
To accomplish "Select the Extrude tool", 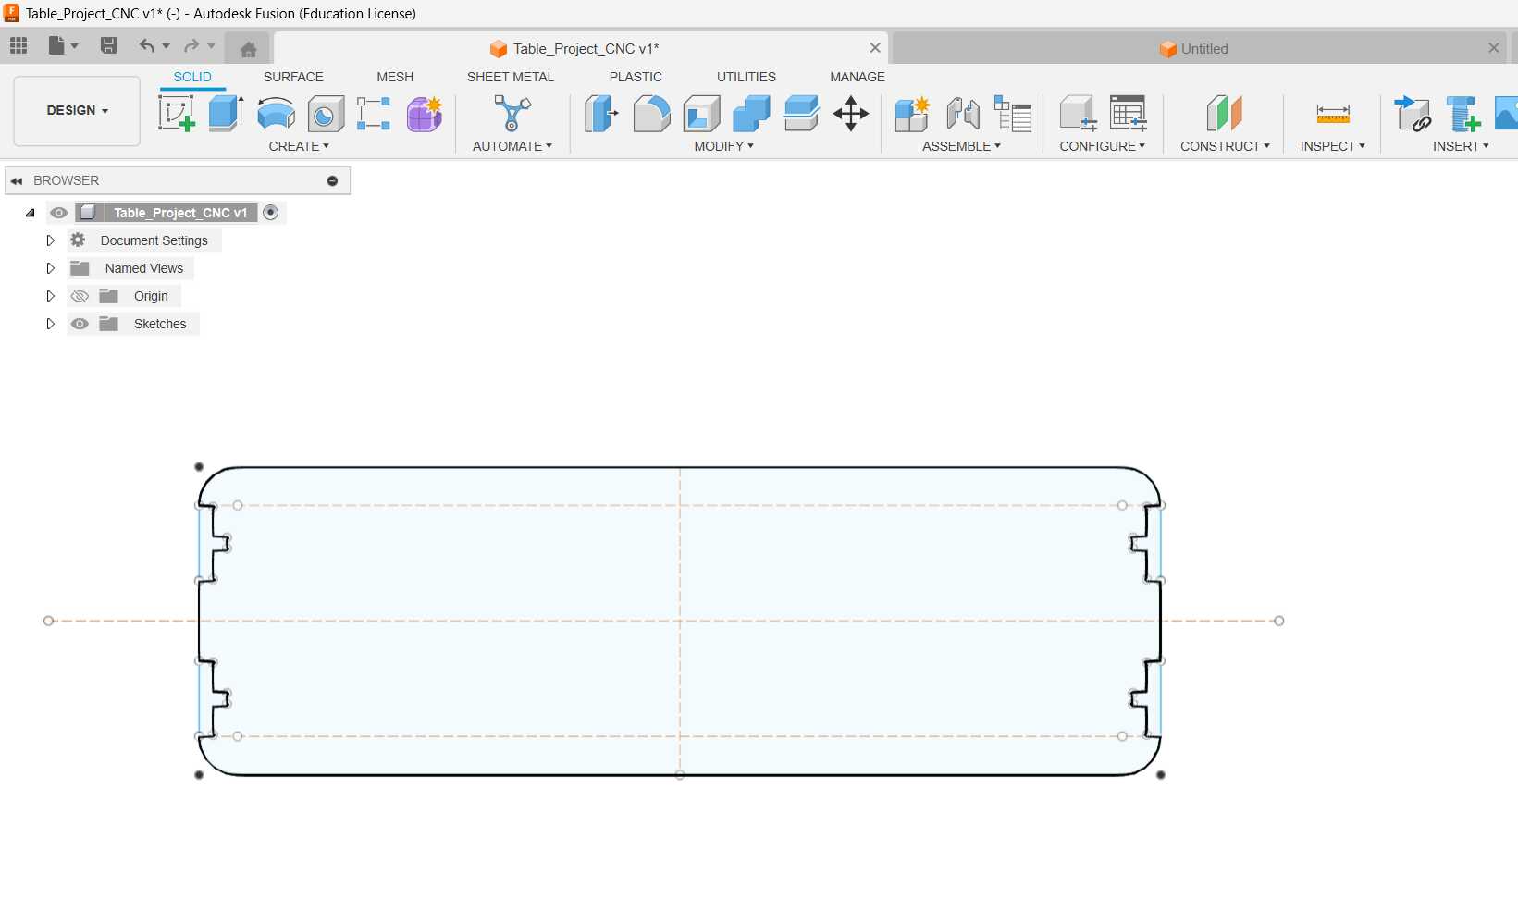I will [x=226, y=114].
